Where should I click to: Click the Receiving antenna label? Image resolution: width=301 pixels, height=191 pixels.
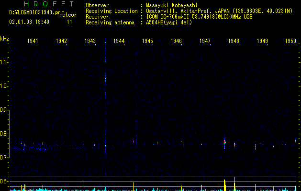tap(110, 22)
